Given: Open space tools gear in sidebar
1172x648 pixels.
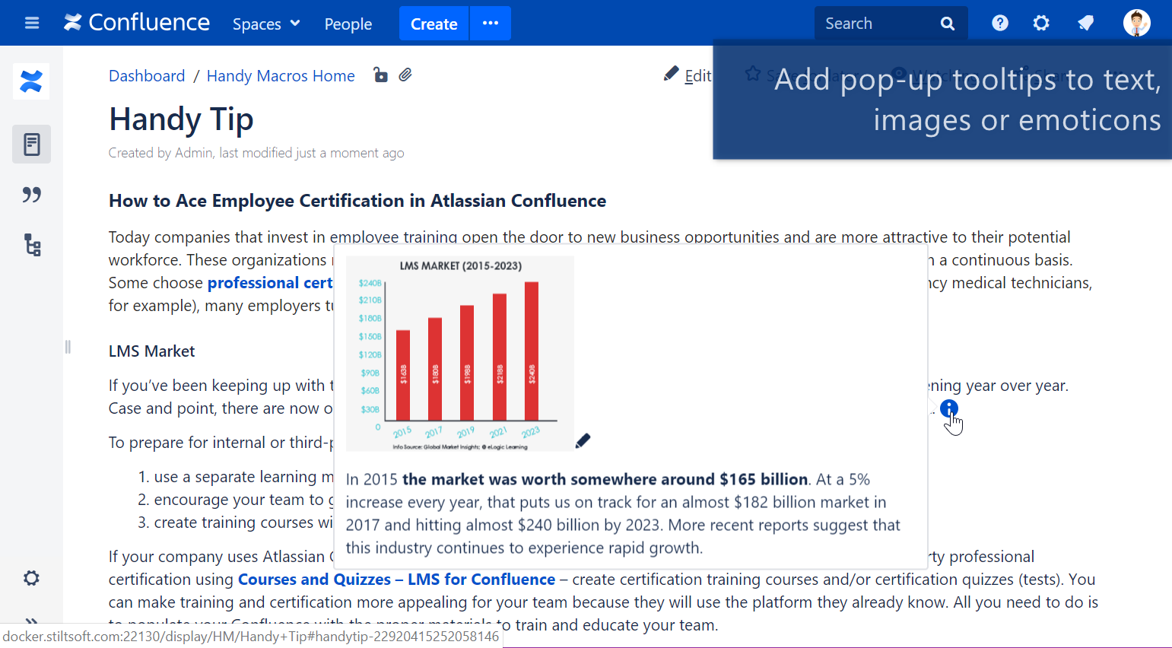Looking at the screenshot, I should [x=31, y=578].
